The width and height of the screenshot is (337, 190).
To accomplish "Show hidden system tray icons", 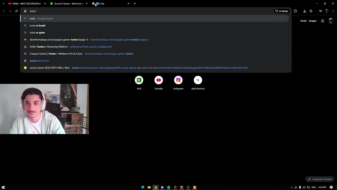I will [291, 187].
